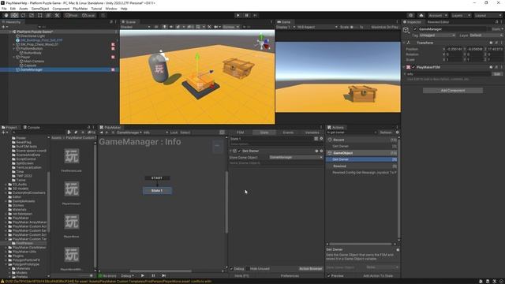This screenshot has height=284, width=505.
Task: Switch to the Events tab in PlayMaker
Action: pyautogui.click(x=288, y=133)
